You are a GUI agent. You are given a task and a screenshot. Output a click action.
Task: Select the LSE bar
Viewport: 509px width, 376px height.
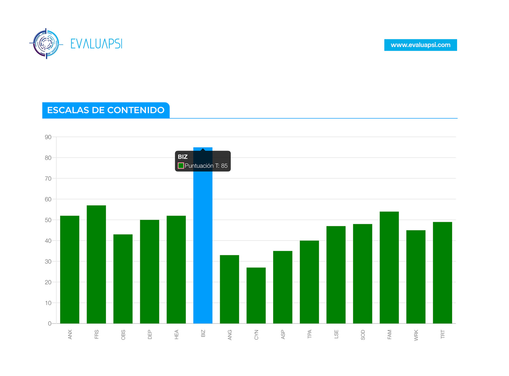[x=336, y=275]
